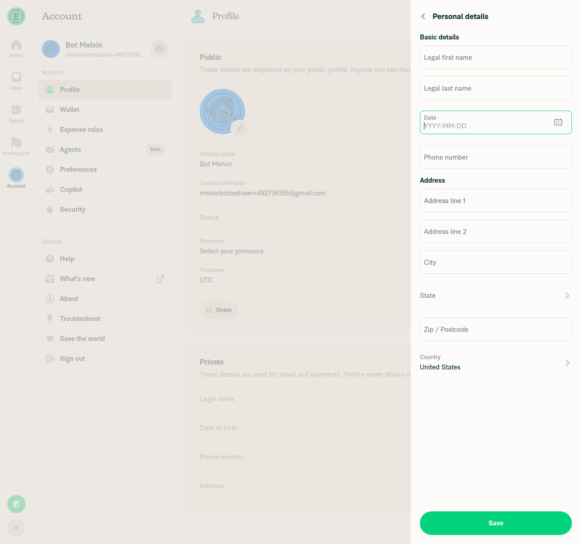
Task: Click the Address line 1 field
Action: tap(496, 200)
